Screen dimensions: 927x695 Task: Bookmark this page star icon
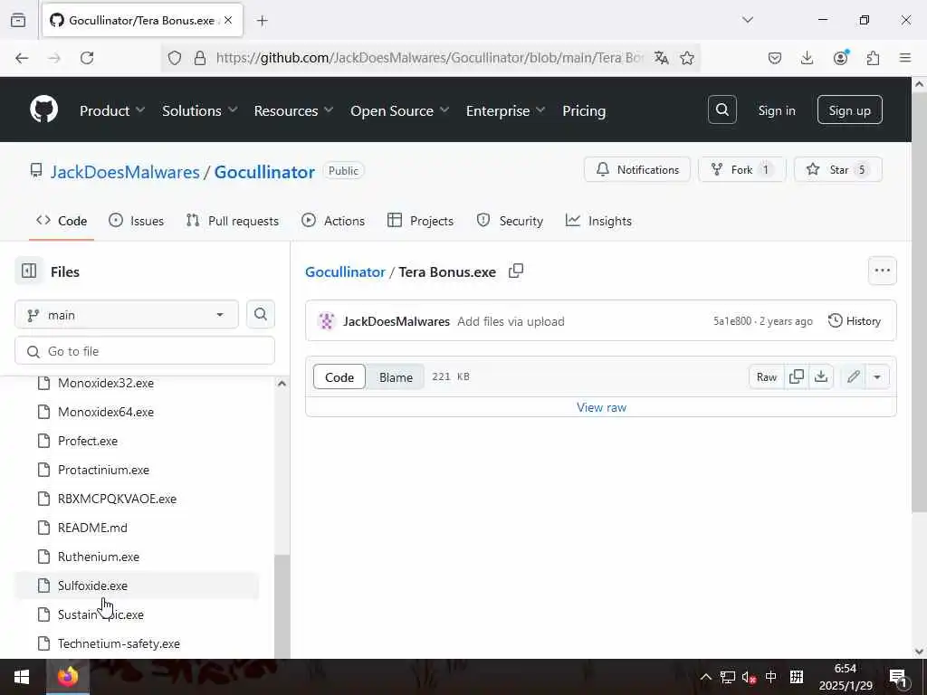[x=686, y=58]
